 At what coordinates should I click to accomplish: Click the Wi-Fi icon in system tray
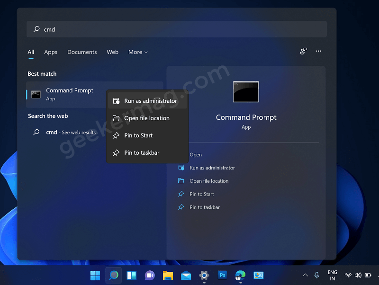tap(348, 275)
